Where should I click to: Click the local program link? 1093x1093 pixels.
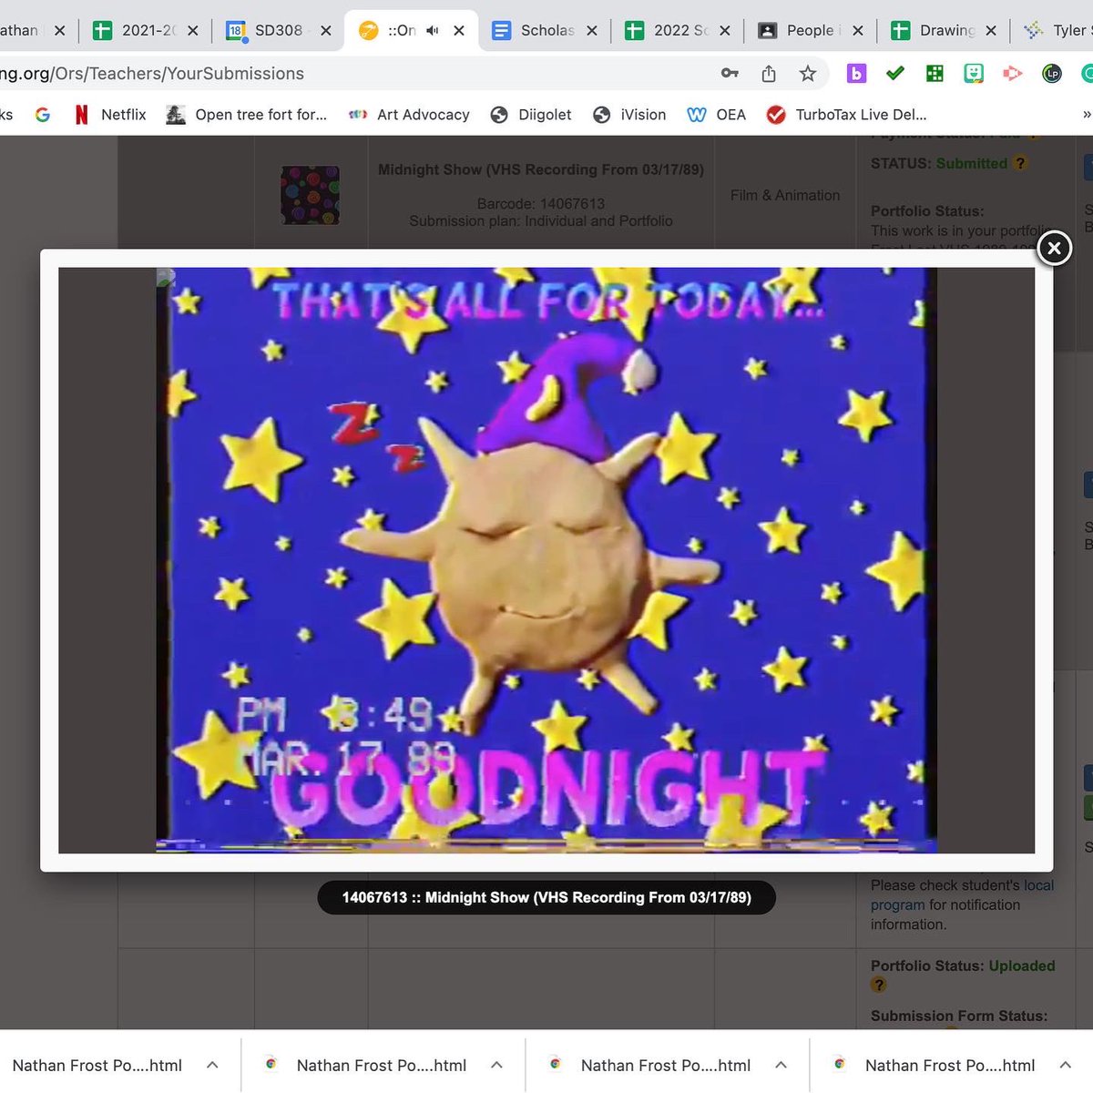tap(962, 894)
